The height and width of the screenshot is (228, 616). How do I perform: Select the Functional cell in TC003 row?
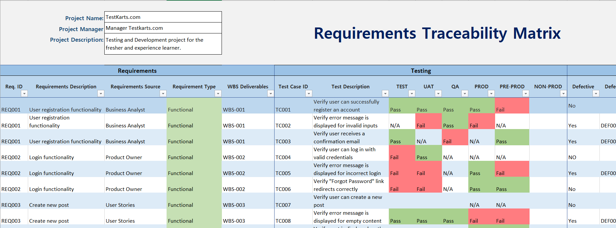pos(194,137)
